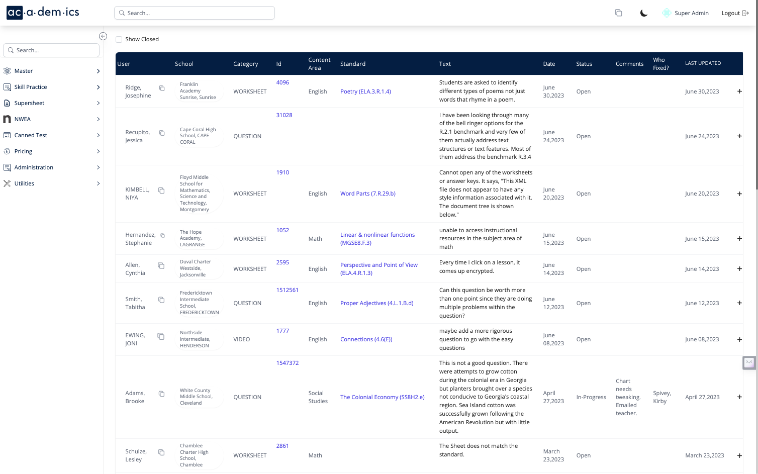Copy icon next to KIMBELL, NIYA

(x=161, y=190)
